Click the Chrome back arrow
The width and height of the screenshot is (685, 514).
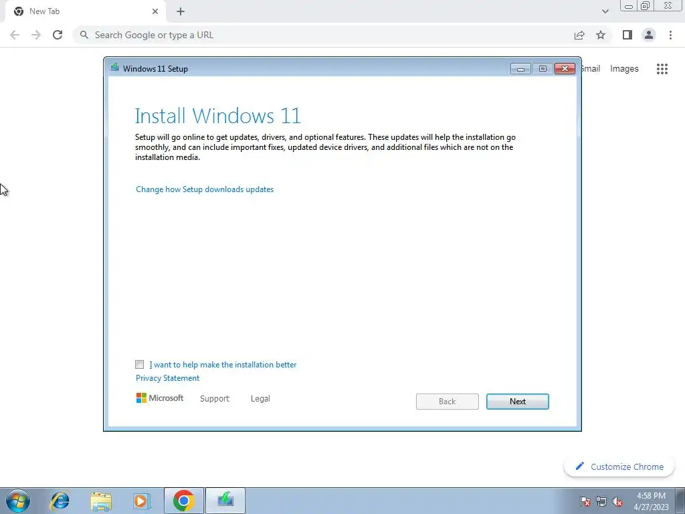pos(15,35)
